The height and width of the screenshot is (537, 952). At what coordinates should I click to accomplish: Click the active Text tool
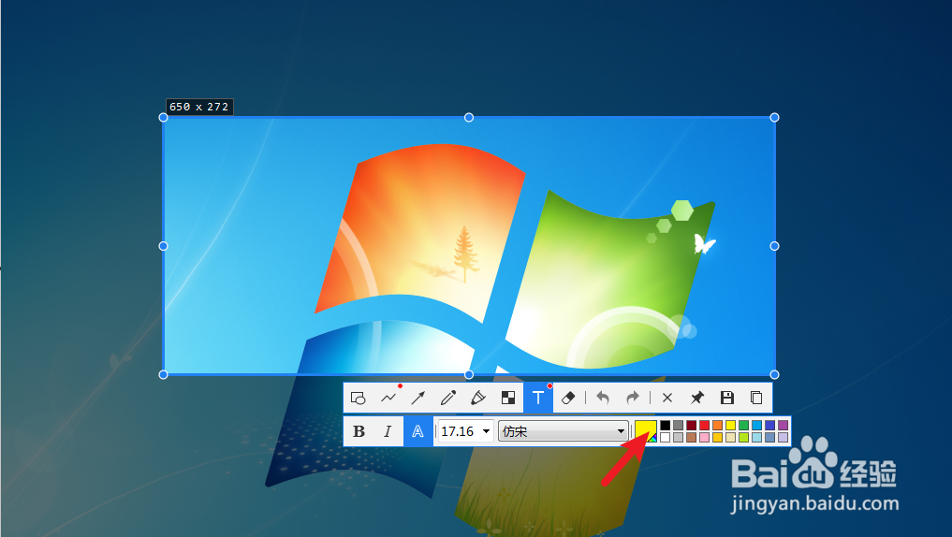pyautogui.click(x=538, y=398)
